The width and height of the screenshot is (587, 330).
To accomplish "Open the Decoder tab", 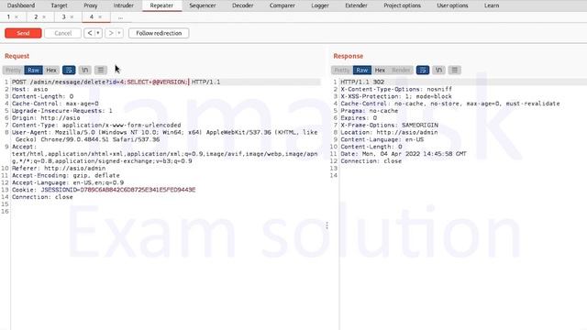I will 242,5.
